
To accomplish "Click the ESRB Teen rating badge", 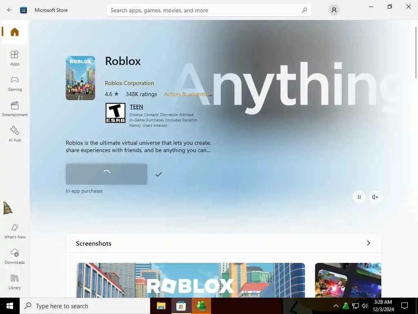I will tap(115, 113).
